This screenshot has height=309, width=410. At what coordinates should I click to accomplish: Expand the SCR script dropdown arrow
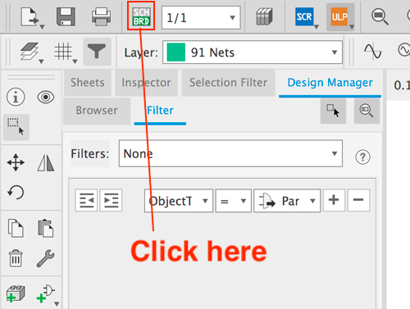[317, 27]
